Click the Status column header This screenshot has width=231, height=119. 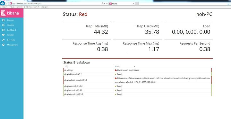(117, 66)
